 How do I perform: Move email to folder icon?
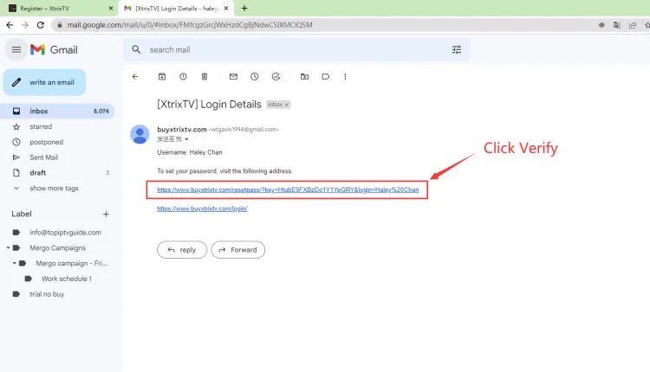(x=305, y=76)
